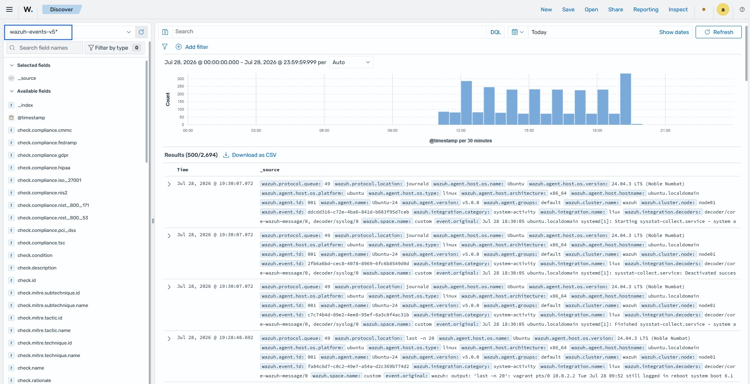Focus the Search field names input
This screenshot has width=750, height=384.
(45, 48)
